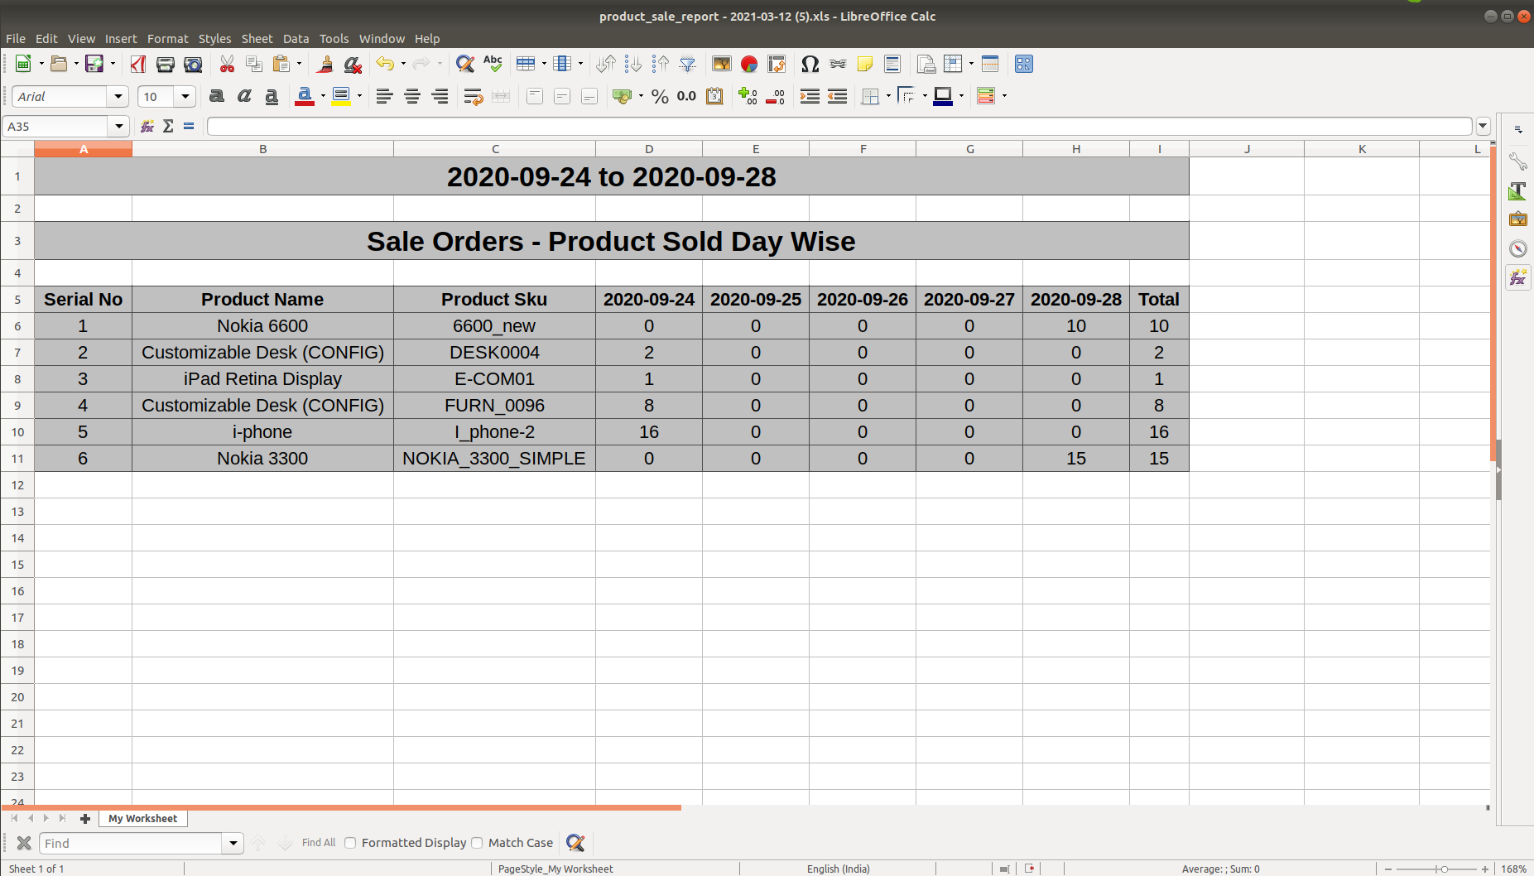Enable the Match Case checkbox
This screenshot has height=876, width=1534.
click(x=477, y=843)
